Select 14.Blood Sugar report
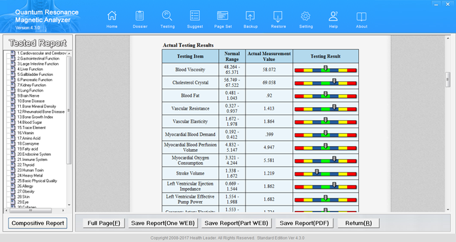The height and width of the screenshot is (242, 456). click(x=29, y=123)
